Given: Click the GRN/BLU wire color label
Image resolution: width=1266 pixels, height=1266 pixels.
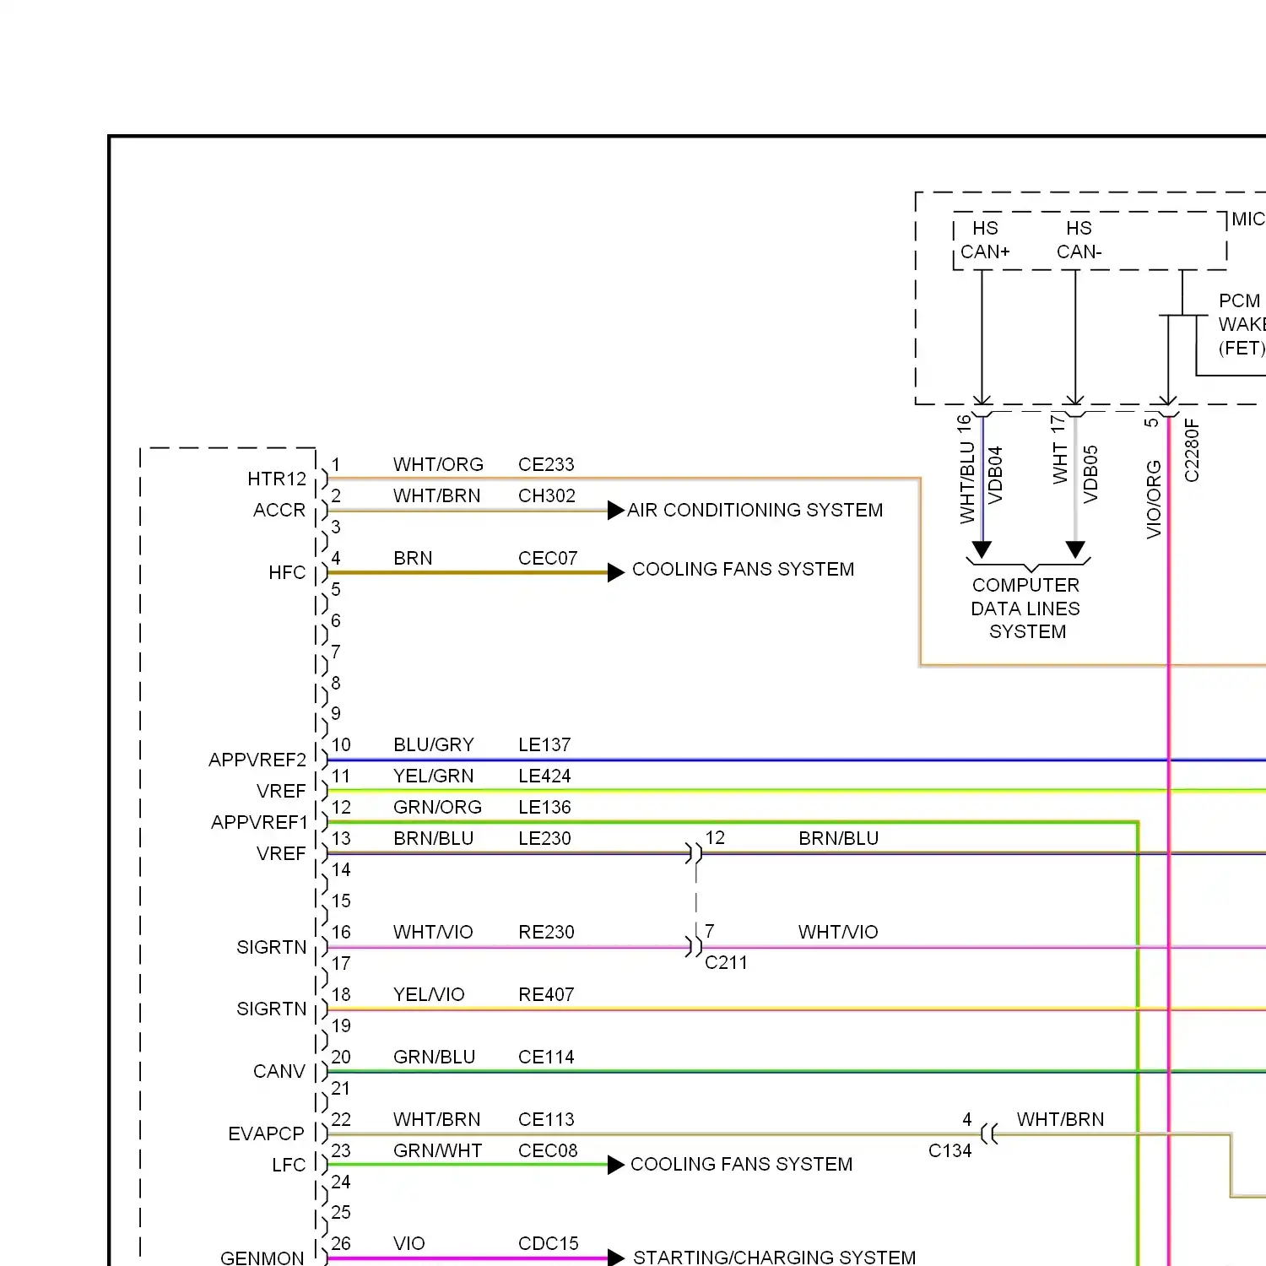Looking at the screenshot, I should pos(434,1058).
